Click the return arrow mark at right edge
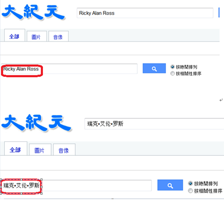The width and height of the screenshot is (224, 200). pos(221,100)
